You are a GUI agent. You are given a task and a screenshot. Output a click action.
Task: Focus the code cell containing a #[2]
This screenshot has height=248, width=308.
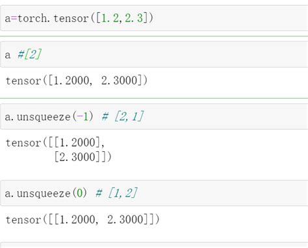tap(154, 55)
